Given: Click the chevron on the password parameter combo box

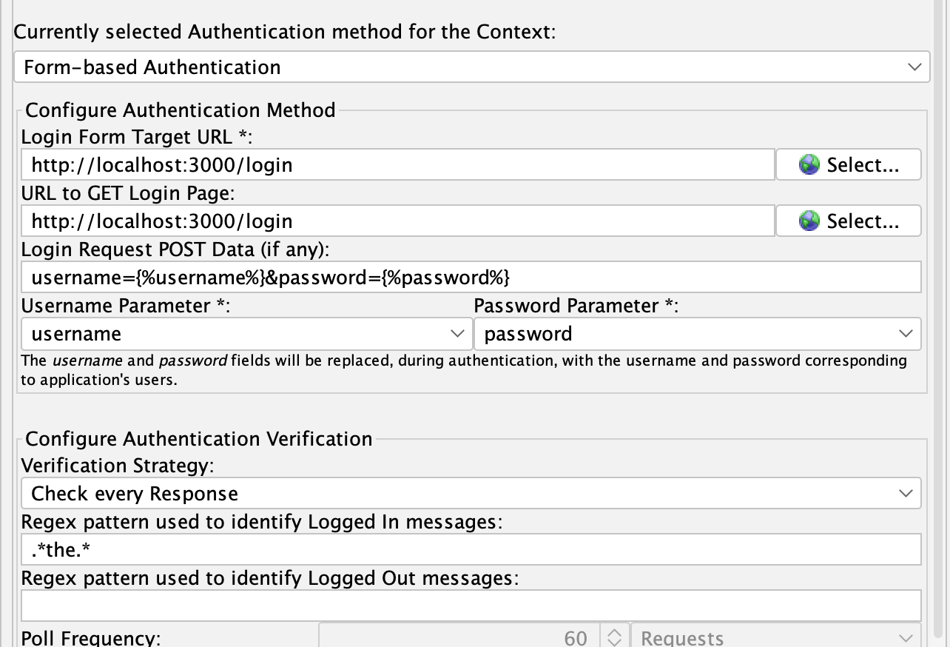Looking at the screenshot, I should 906,334.
